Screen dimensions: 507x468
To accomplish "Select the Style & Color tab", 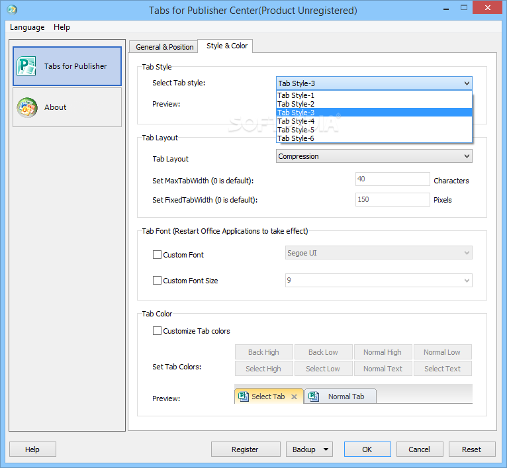I will [x=226, y=46].
